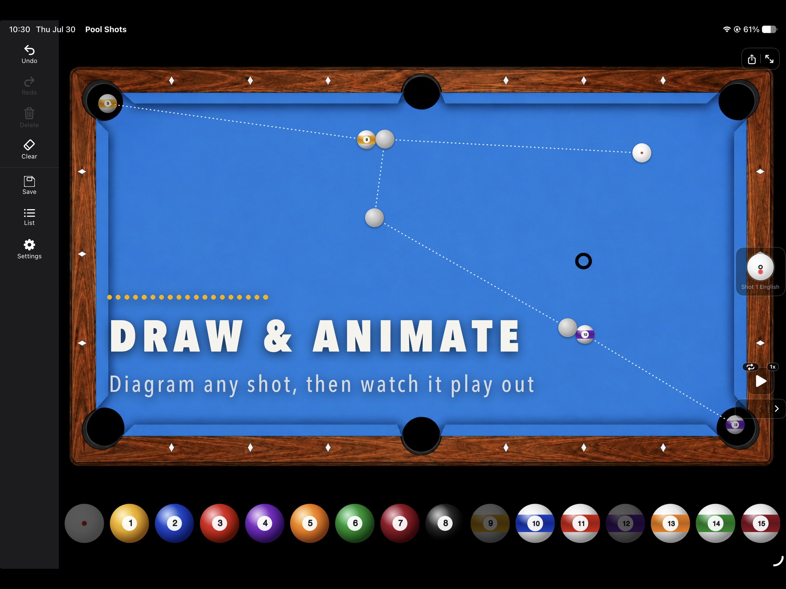Pick the green 6 ball
The height and width of the screenshot is (589, 786).
pyautogui.click(x=355, y=523)
